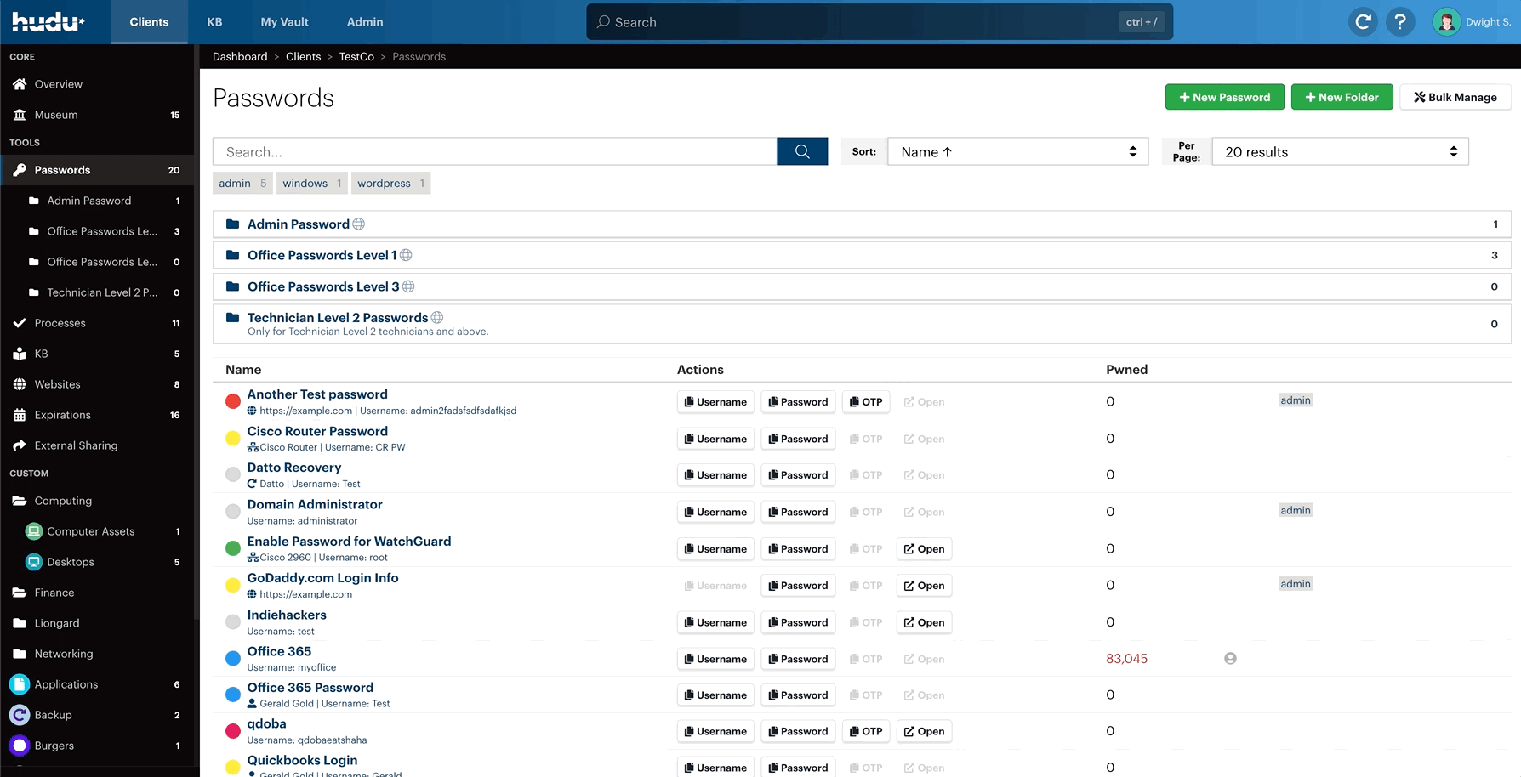1521x777 pixels.
Task: Open the Admin menu in the top navigation
Action: pyautogui.click(x=364, y=21)
